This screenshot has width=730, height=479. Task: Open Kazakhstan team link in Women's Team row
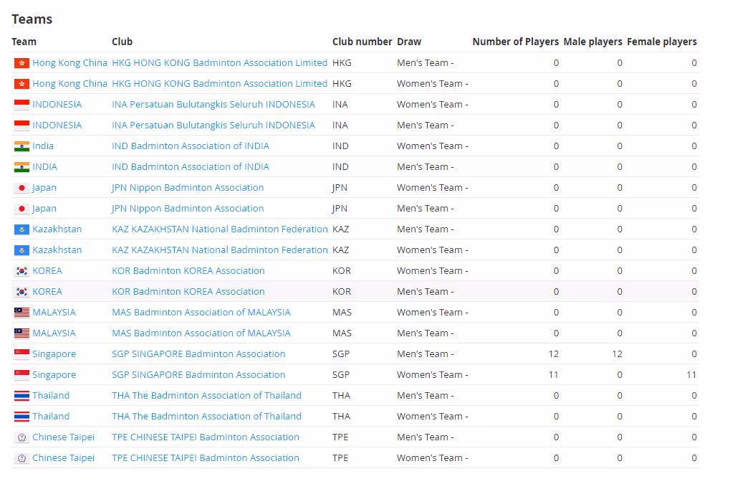57,250
